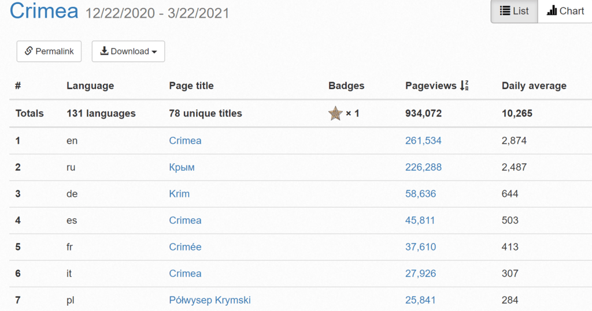Click the Crimea heading title link
This screenshot has width=592, height=311.
tap(44, 11)
